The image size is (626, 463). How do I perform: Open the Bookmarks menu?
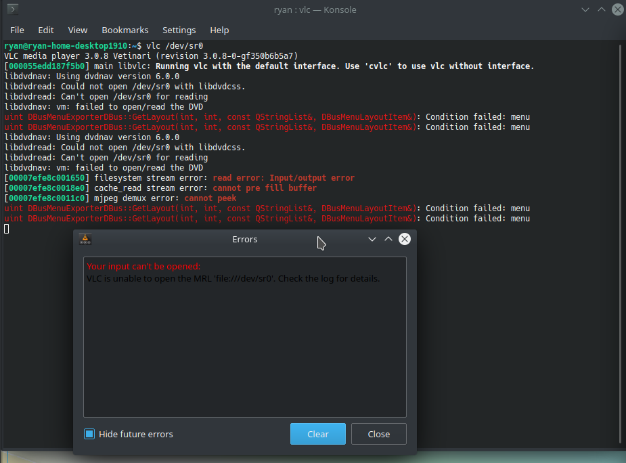(125, 30)
